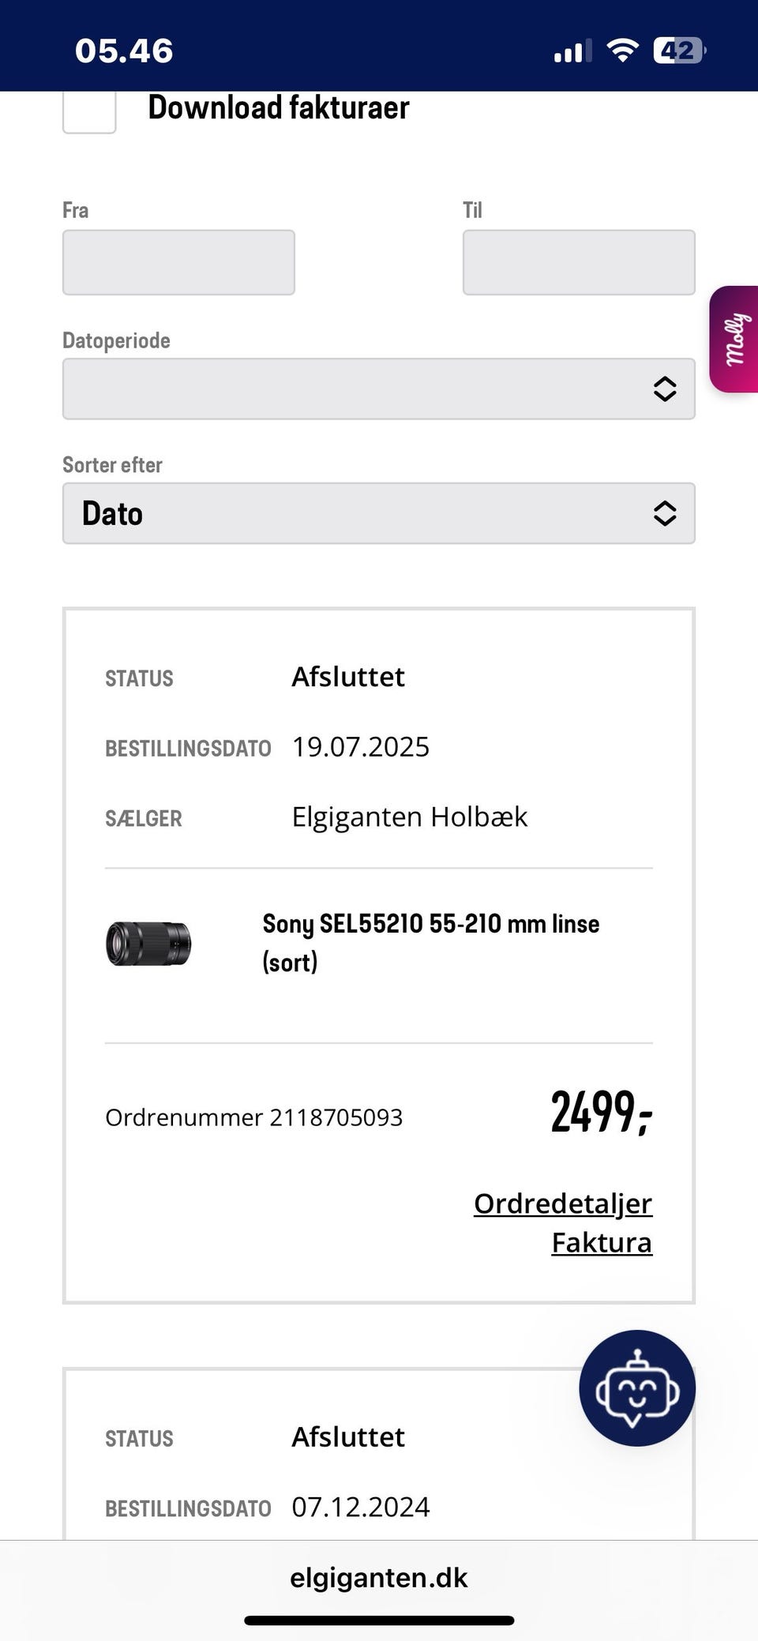758x1641 pixels.
Task: Open Ordredetaljer for order 2118705093
Action: (562, 1203)
